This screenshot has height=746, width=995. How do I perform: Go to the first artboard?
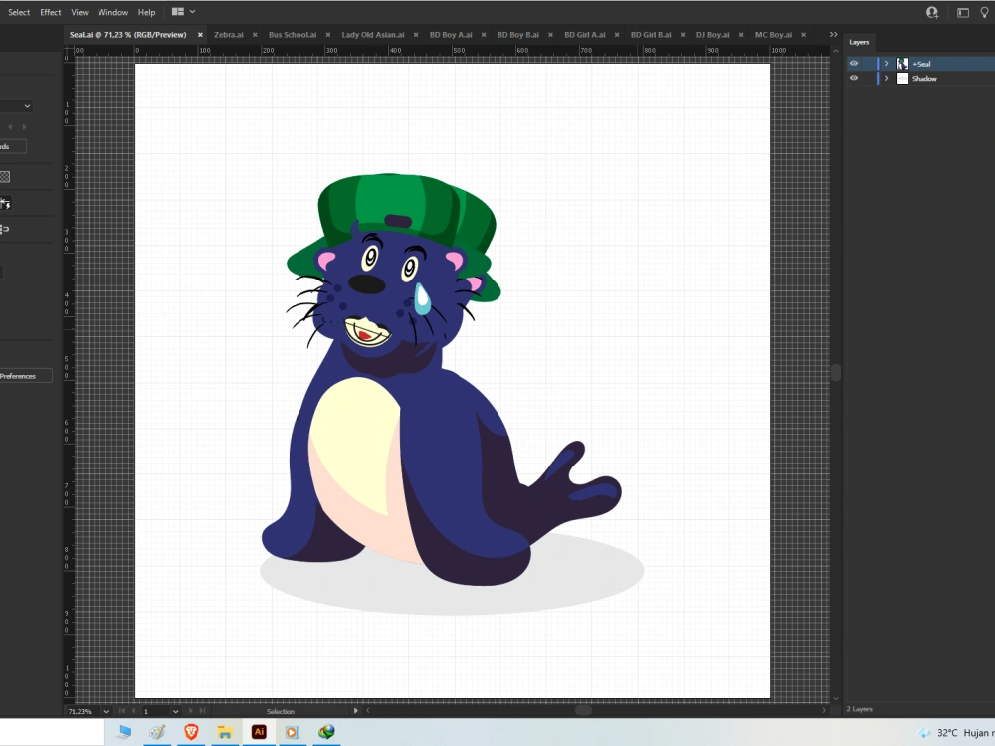point(122,711)
